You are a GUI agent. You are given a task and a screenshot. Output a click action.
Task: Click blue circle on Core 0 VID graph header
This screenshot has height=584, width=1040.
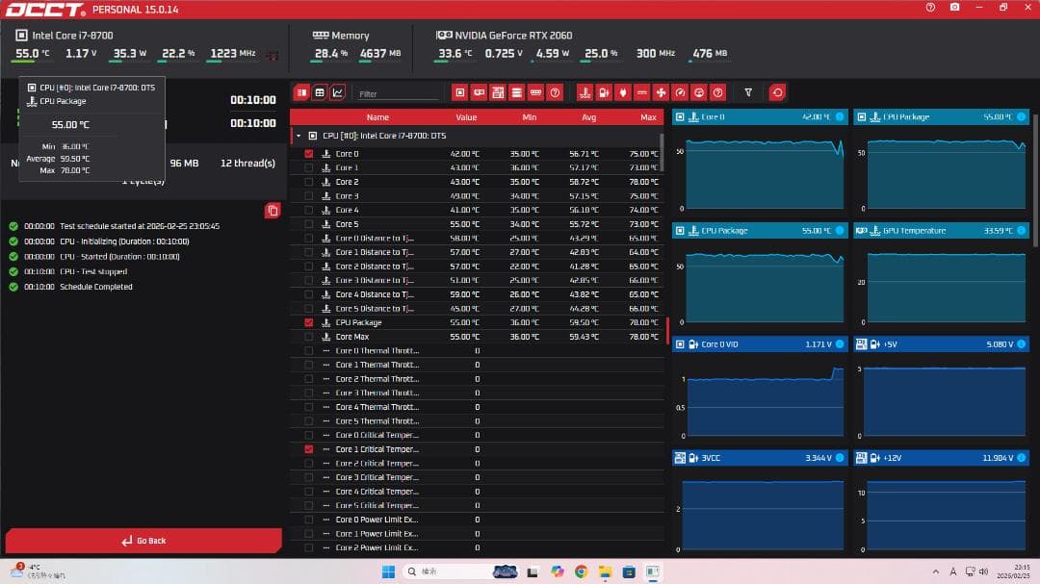840,344
